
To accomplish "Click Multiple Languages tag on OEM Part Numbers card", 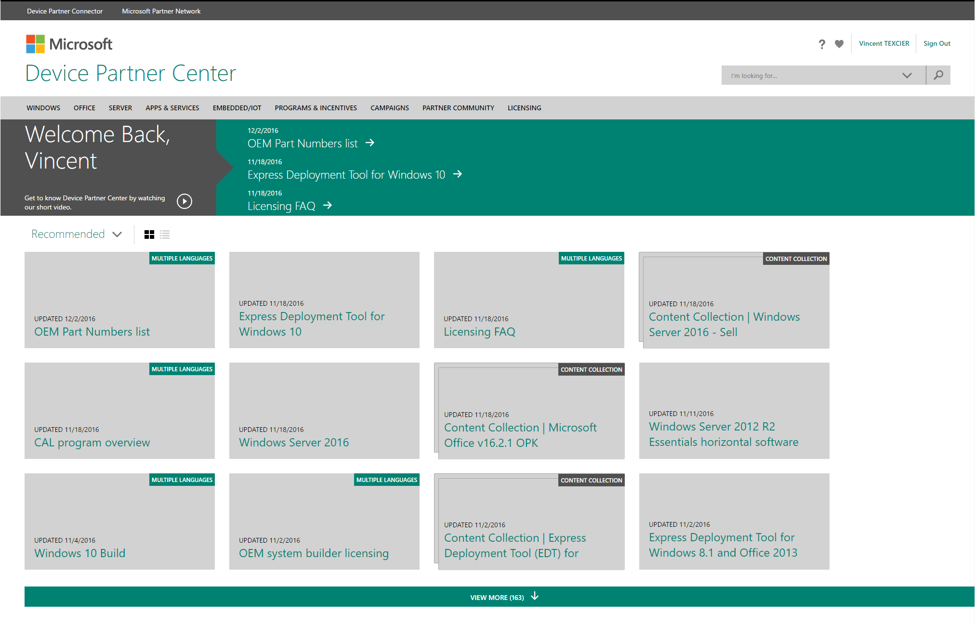I will click(x=182, y=258).
